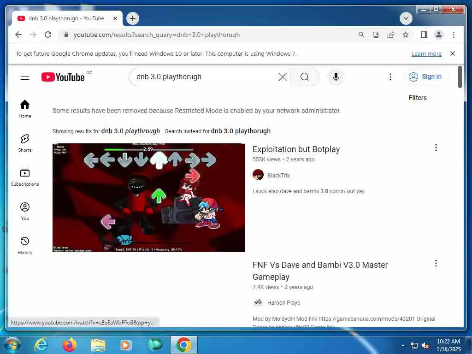Select the dnb 3.0 playthorugh YouTube tab

(x=67, y=18)
